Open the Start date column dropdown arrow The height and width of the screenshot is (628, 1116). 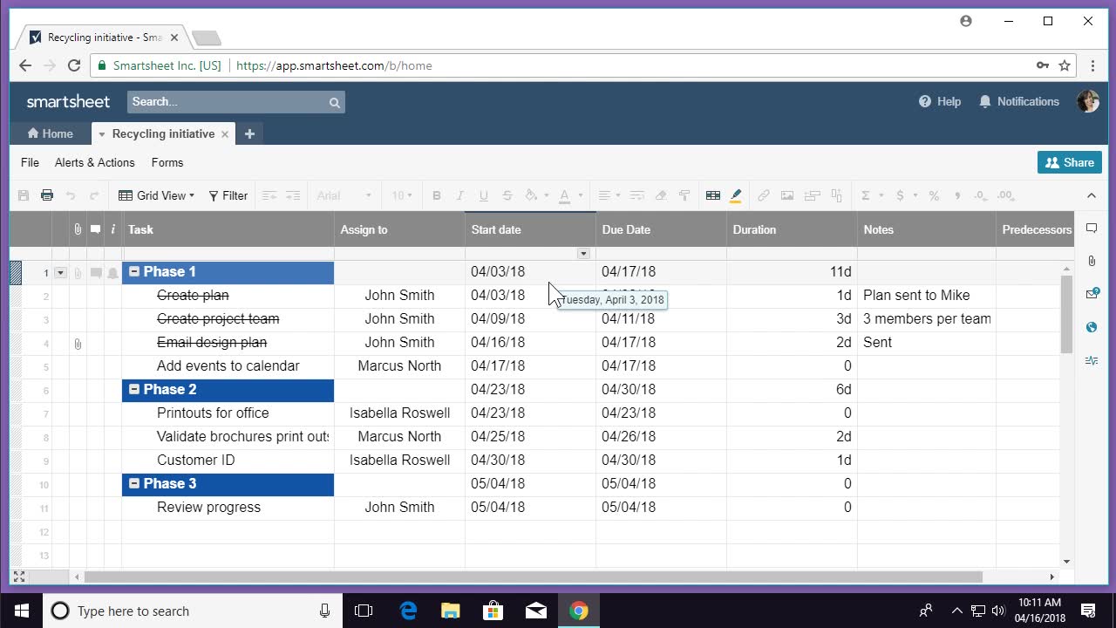pyautogui.click(x=583, y=254)
